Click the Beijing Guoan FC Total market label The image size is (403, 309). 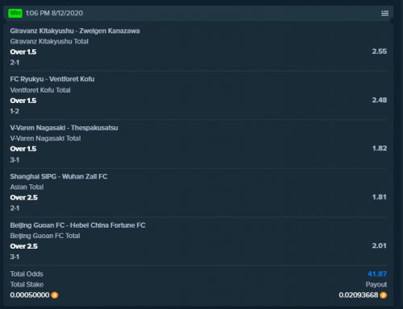click(45, 236)
